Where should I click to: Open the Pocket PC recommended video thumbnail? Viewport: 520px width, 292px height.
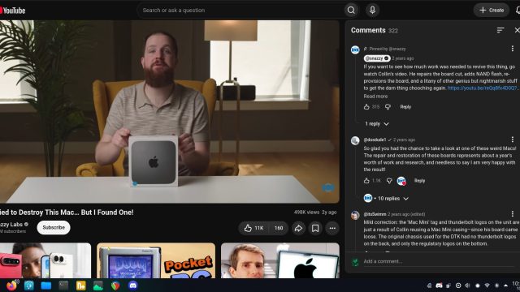tap(156, 261)
